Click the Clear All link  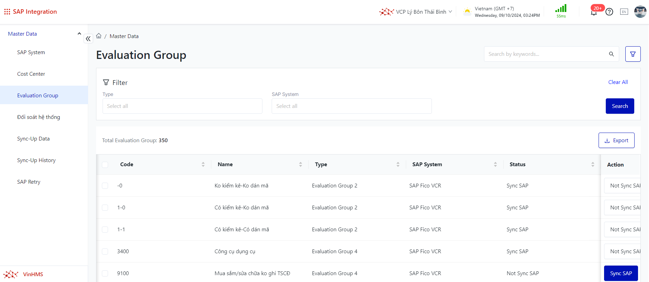click(x=618, y=82)
